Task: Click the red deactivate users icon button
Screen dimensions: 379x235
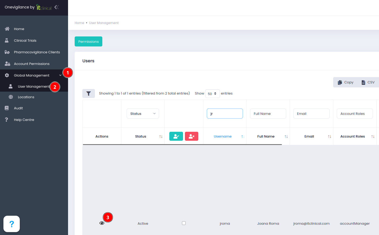Action: [x=191, y=136]
